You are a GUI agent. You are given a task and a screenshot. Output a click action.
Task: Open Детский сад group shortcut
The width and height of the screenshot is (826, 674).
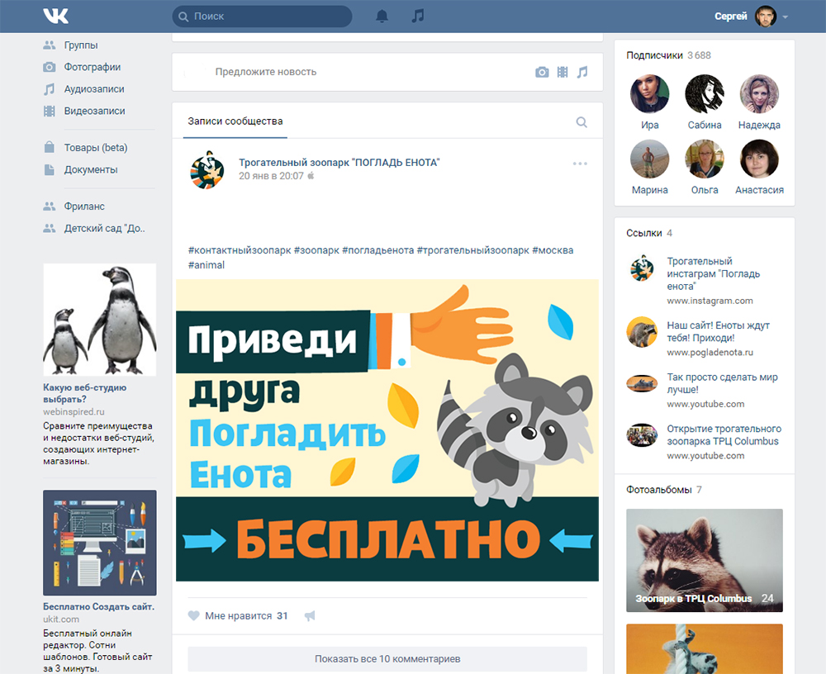pos(104,229)
